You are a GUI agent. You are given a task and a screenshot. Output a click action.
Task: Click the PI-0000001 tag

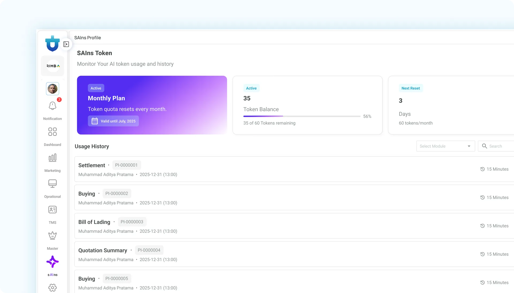point(126,165)
